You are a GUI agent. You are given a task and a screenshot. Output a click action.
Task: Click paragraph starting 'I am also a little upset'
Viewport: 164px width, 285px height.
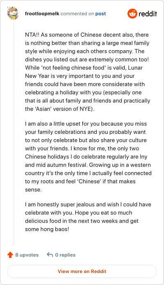[88, 157]
